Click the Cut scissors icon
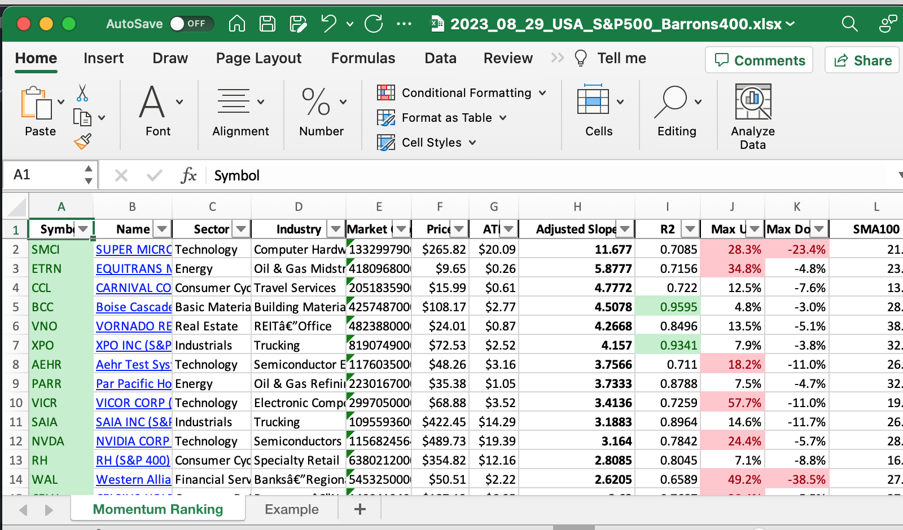This screenshot has height=530, width=903. [82, 93]
